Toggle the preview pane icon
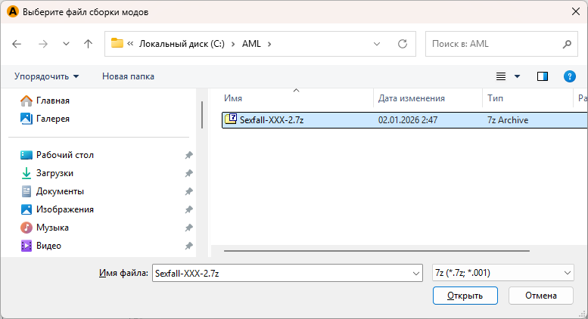588x319 pixels. [542, 76]
